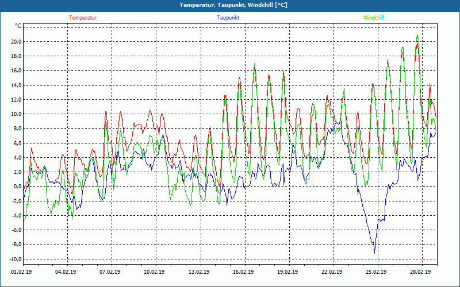Click the -10,0 y-axis value

pos(16,259)
